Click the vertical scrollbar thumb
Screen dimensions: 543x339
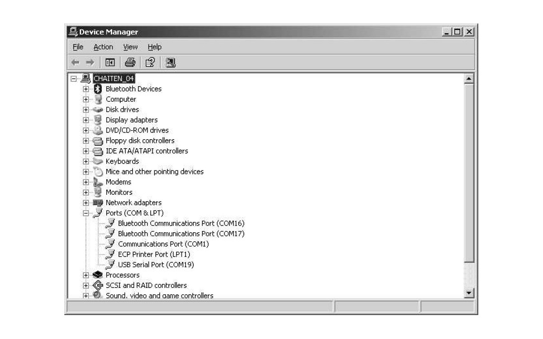click(469, 173)
